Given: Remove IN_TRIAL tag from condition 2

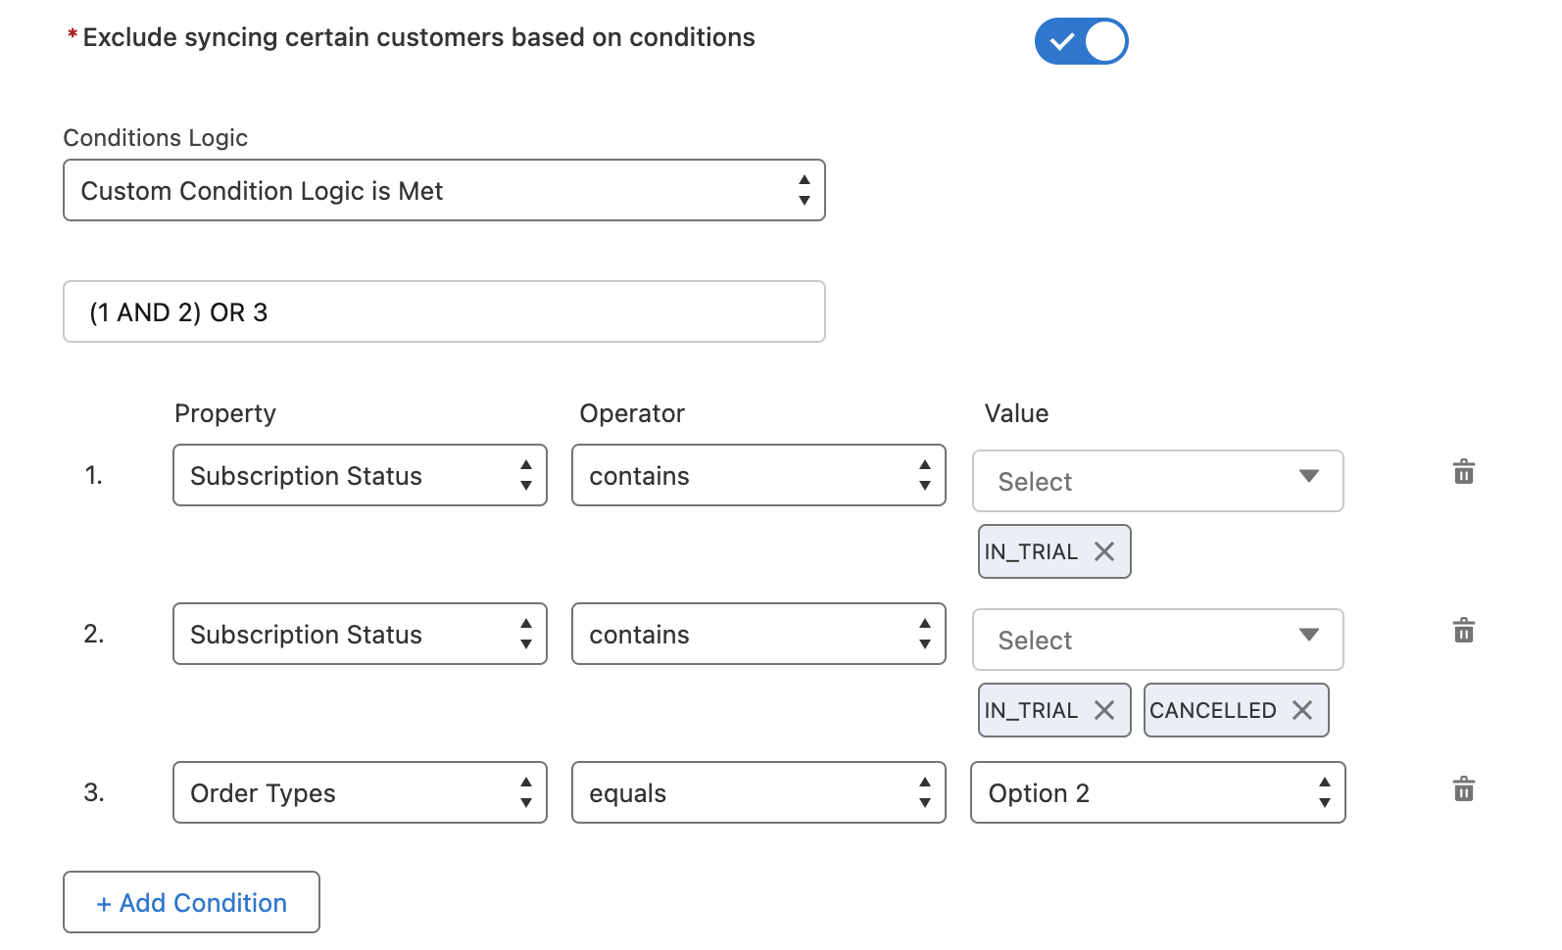Looking at the screenshot, I should [1104, 710].
